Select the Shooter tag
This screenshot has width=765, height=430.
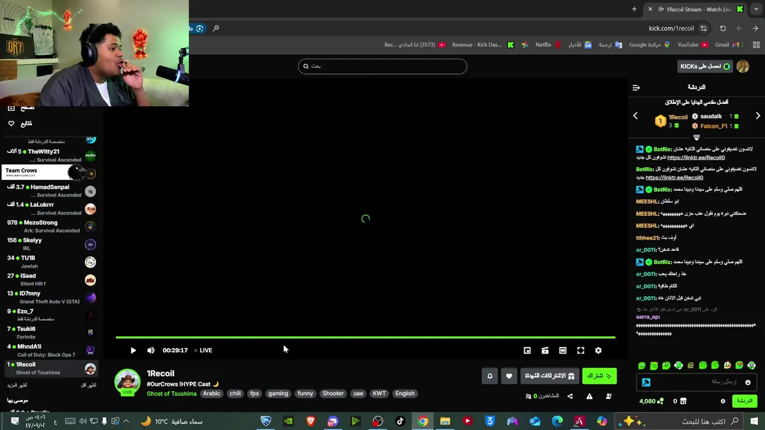coord(333,394)
